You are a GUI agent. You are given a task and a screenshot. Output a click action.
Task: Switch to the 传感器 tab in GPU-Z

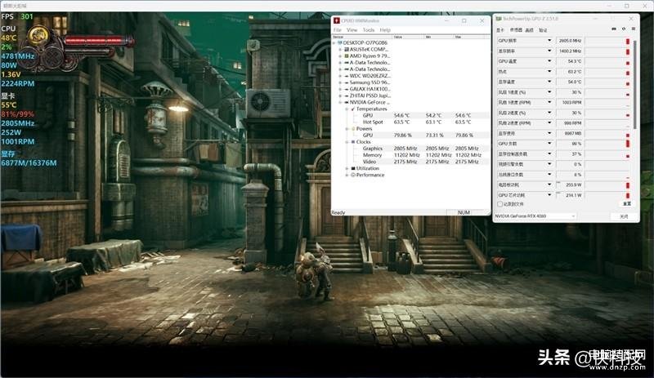point(516,30)
